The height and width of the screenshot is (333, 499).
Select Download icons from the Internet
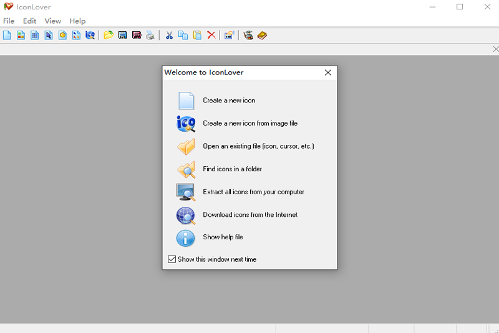[x=249, y=215]
